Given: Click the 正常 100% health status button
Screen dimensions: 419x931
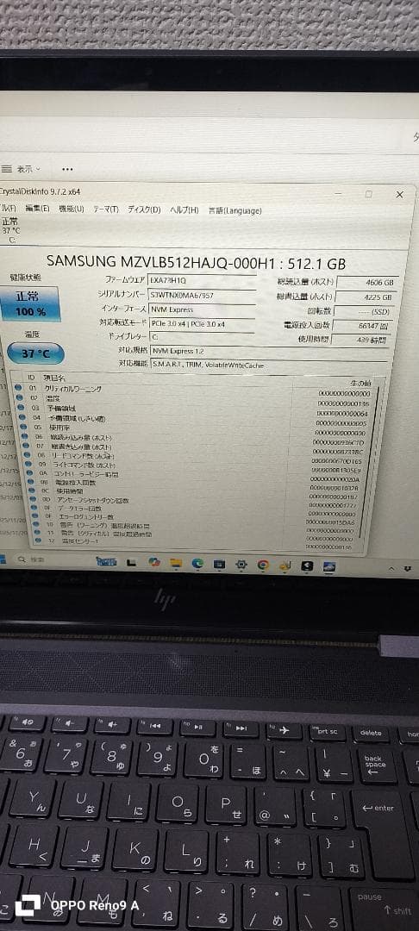Looking at the screenshot, I should (x=30, y=304).
